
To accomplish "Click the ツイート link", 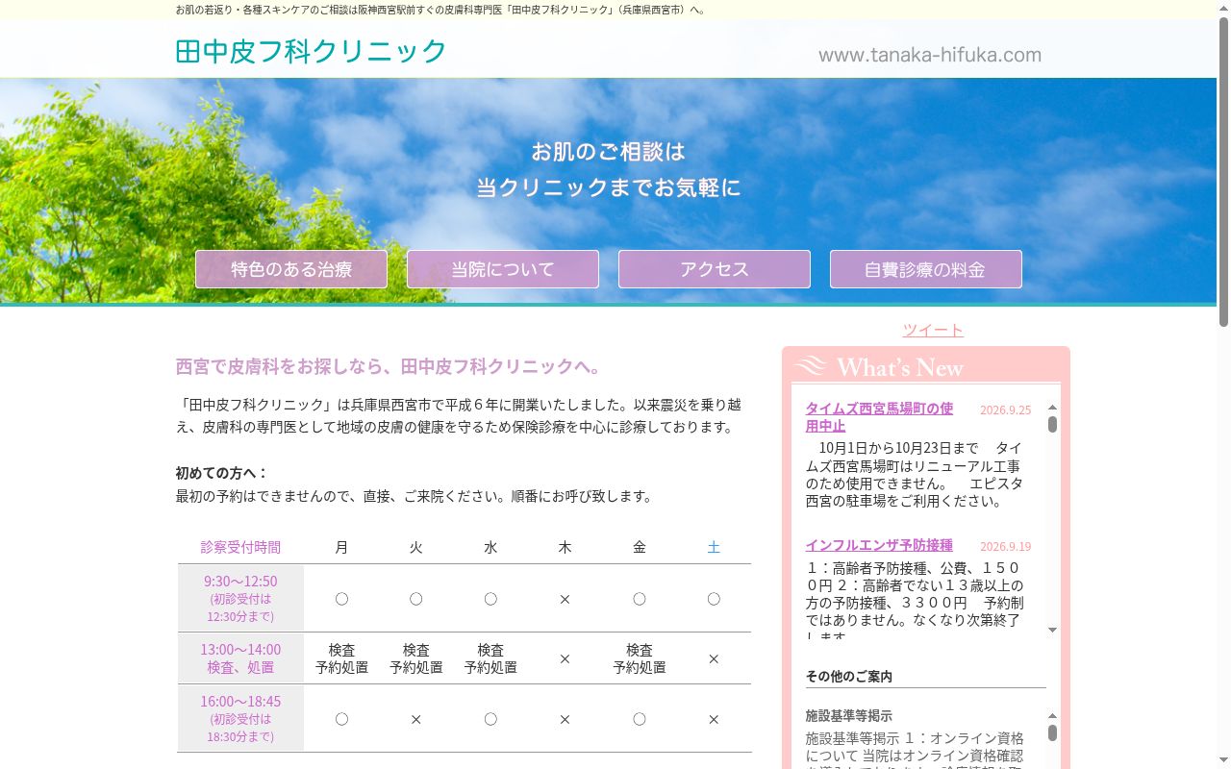I will point(933,330).
